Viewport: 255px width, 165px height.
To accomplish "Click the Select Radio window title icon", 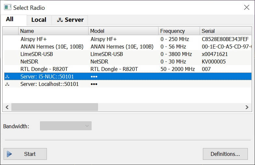I will click(7, 7).
